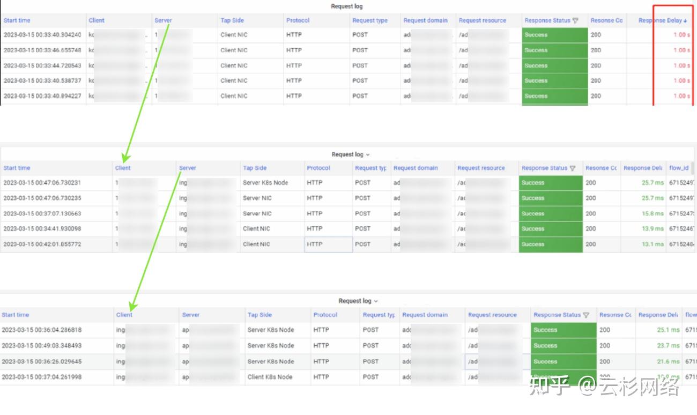697x415 pixels.
Task: Expand the Request log title menu above the 25.7 ms table
Action: (368, 154)
